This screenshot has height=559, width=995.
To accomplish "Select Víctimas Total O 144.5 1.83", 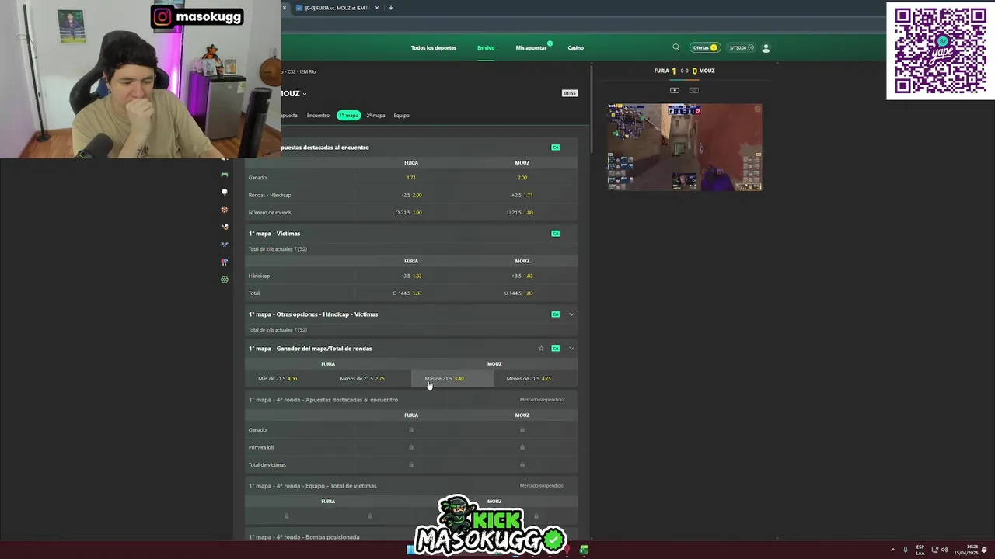I will click(x=411, y=293).
